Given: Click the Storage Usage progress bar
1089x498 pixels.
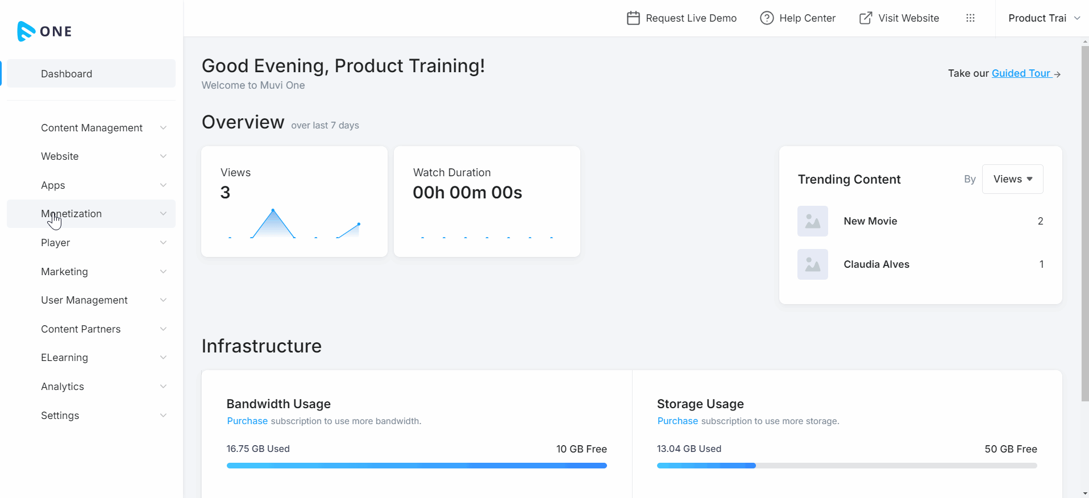Looking at the screenshot, I should 846,466.
